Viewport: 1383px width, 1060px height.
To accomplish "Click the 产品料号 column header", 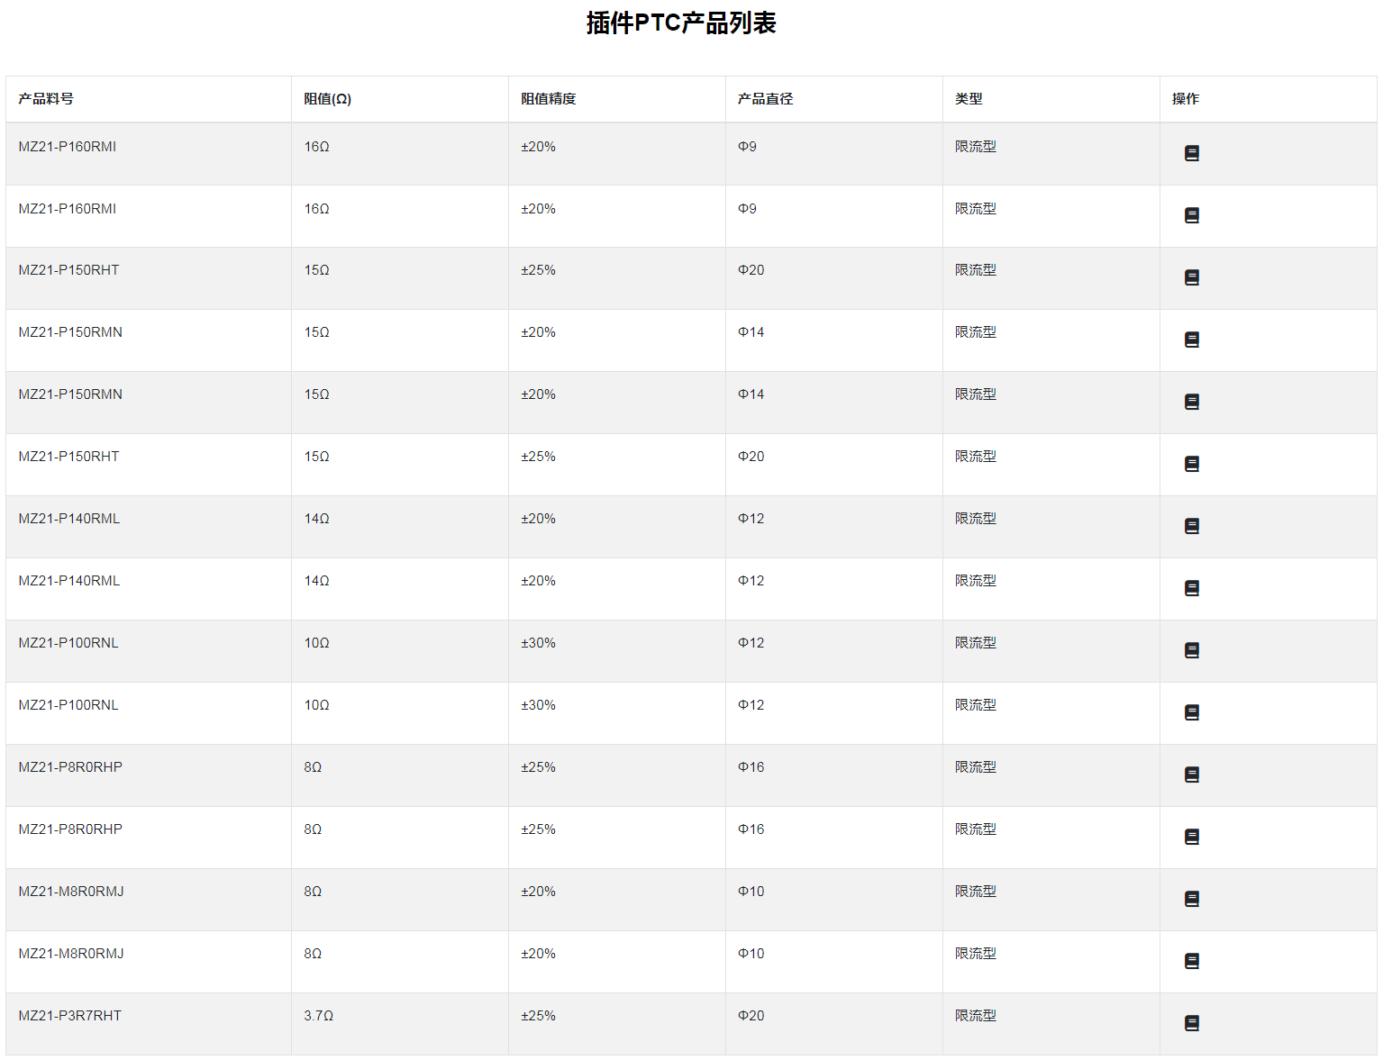I will 46,99.
